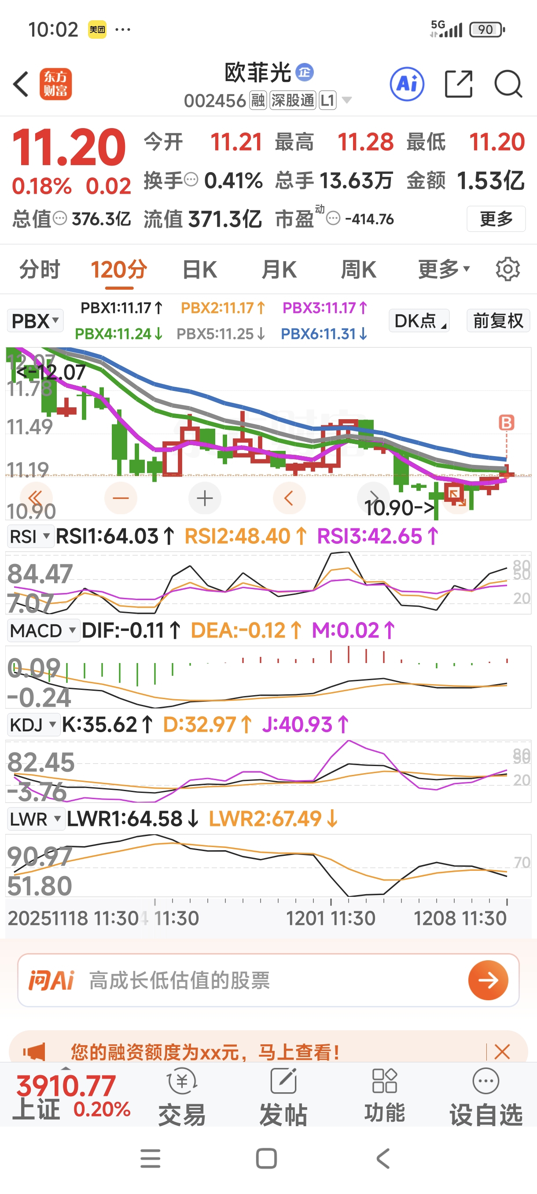
Task: Tap the 1201 11:30 time axis label
Action: [x=331, y=918]
